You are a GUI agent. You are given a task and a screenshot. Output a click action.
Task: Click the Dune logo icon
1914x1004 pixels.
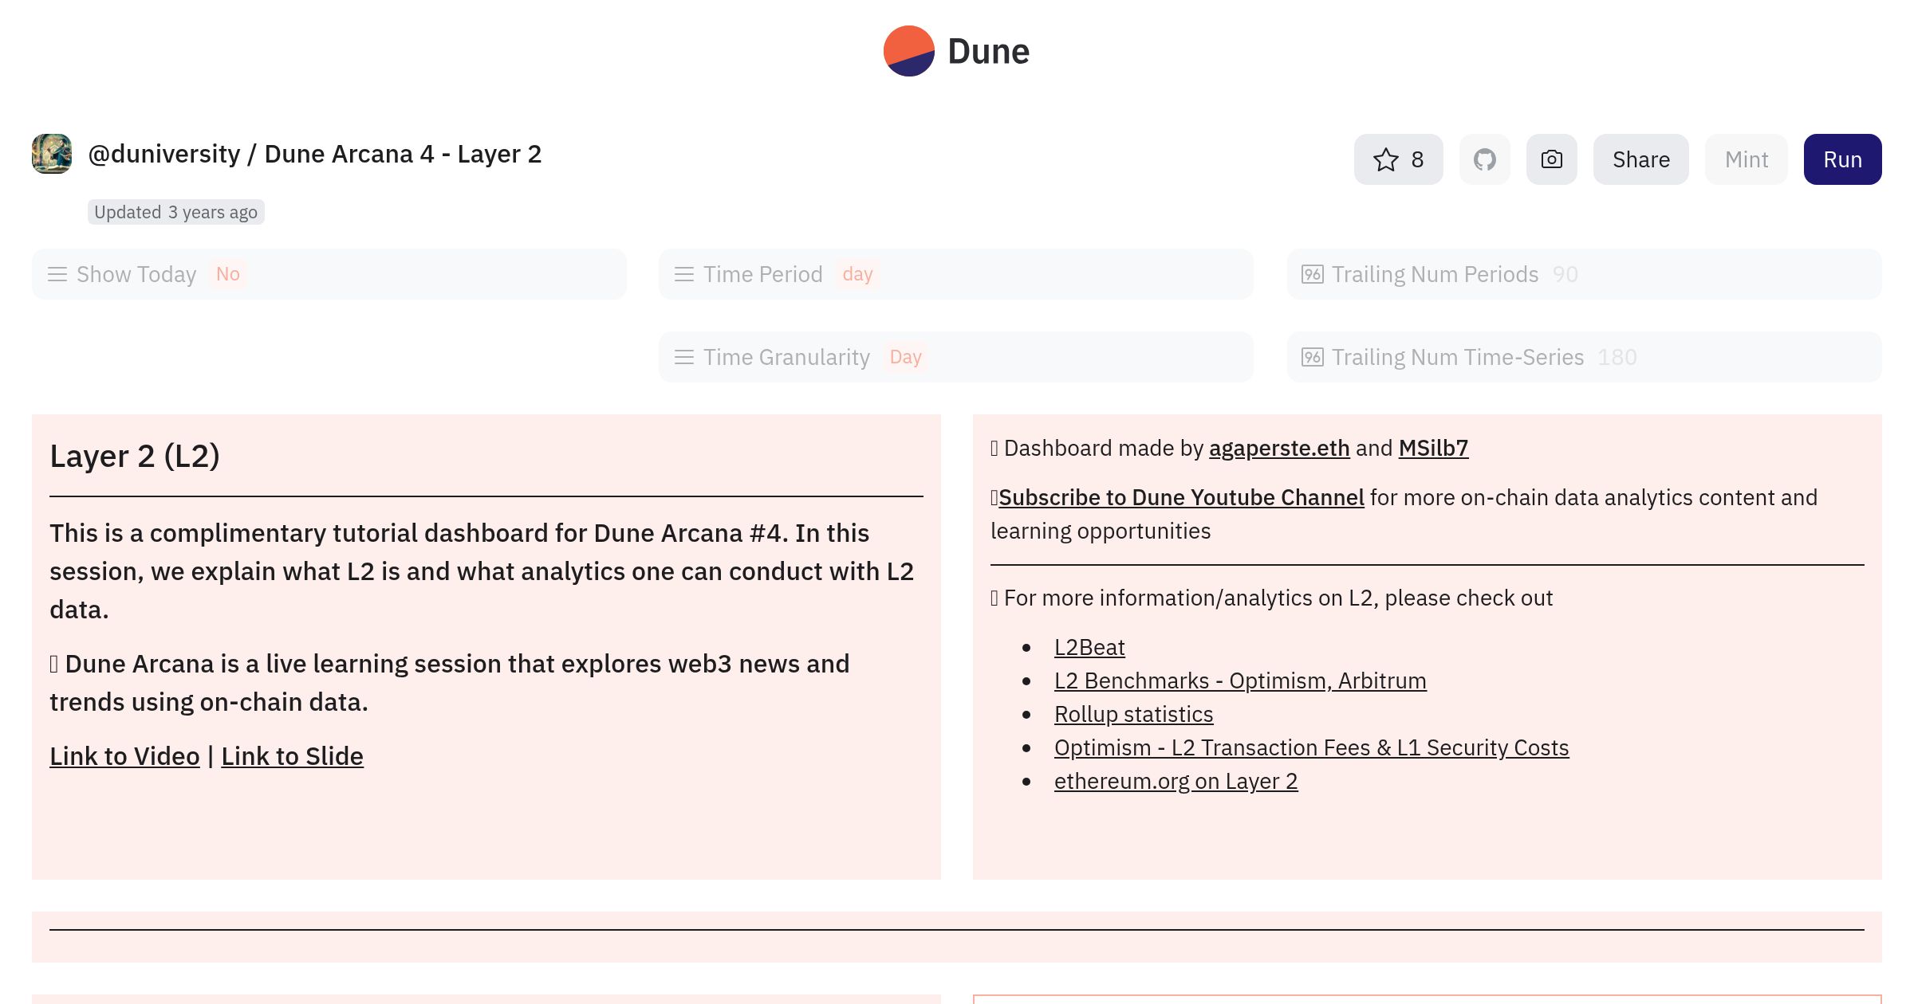[908, 51]
